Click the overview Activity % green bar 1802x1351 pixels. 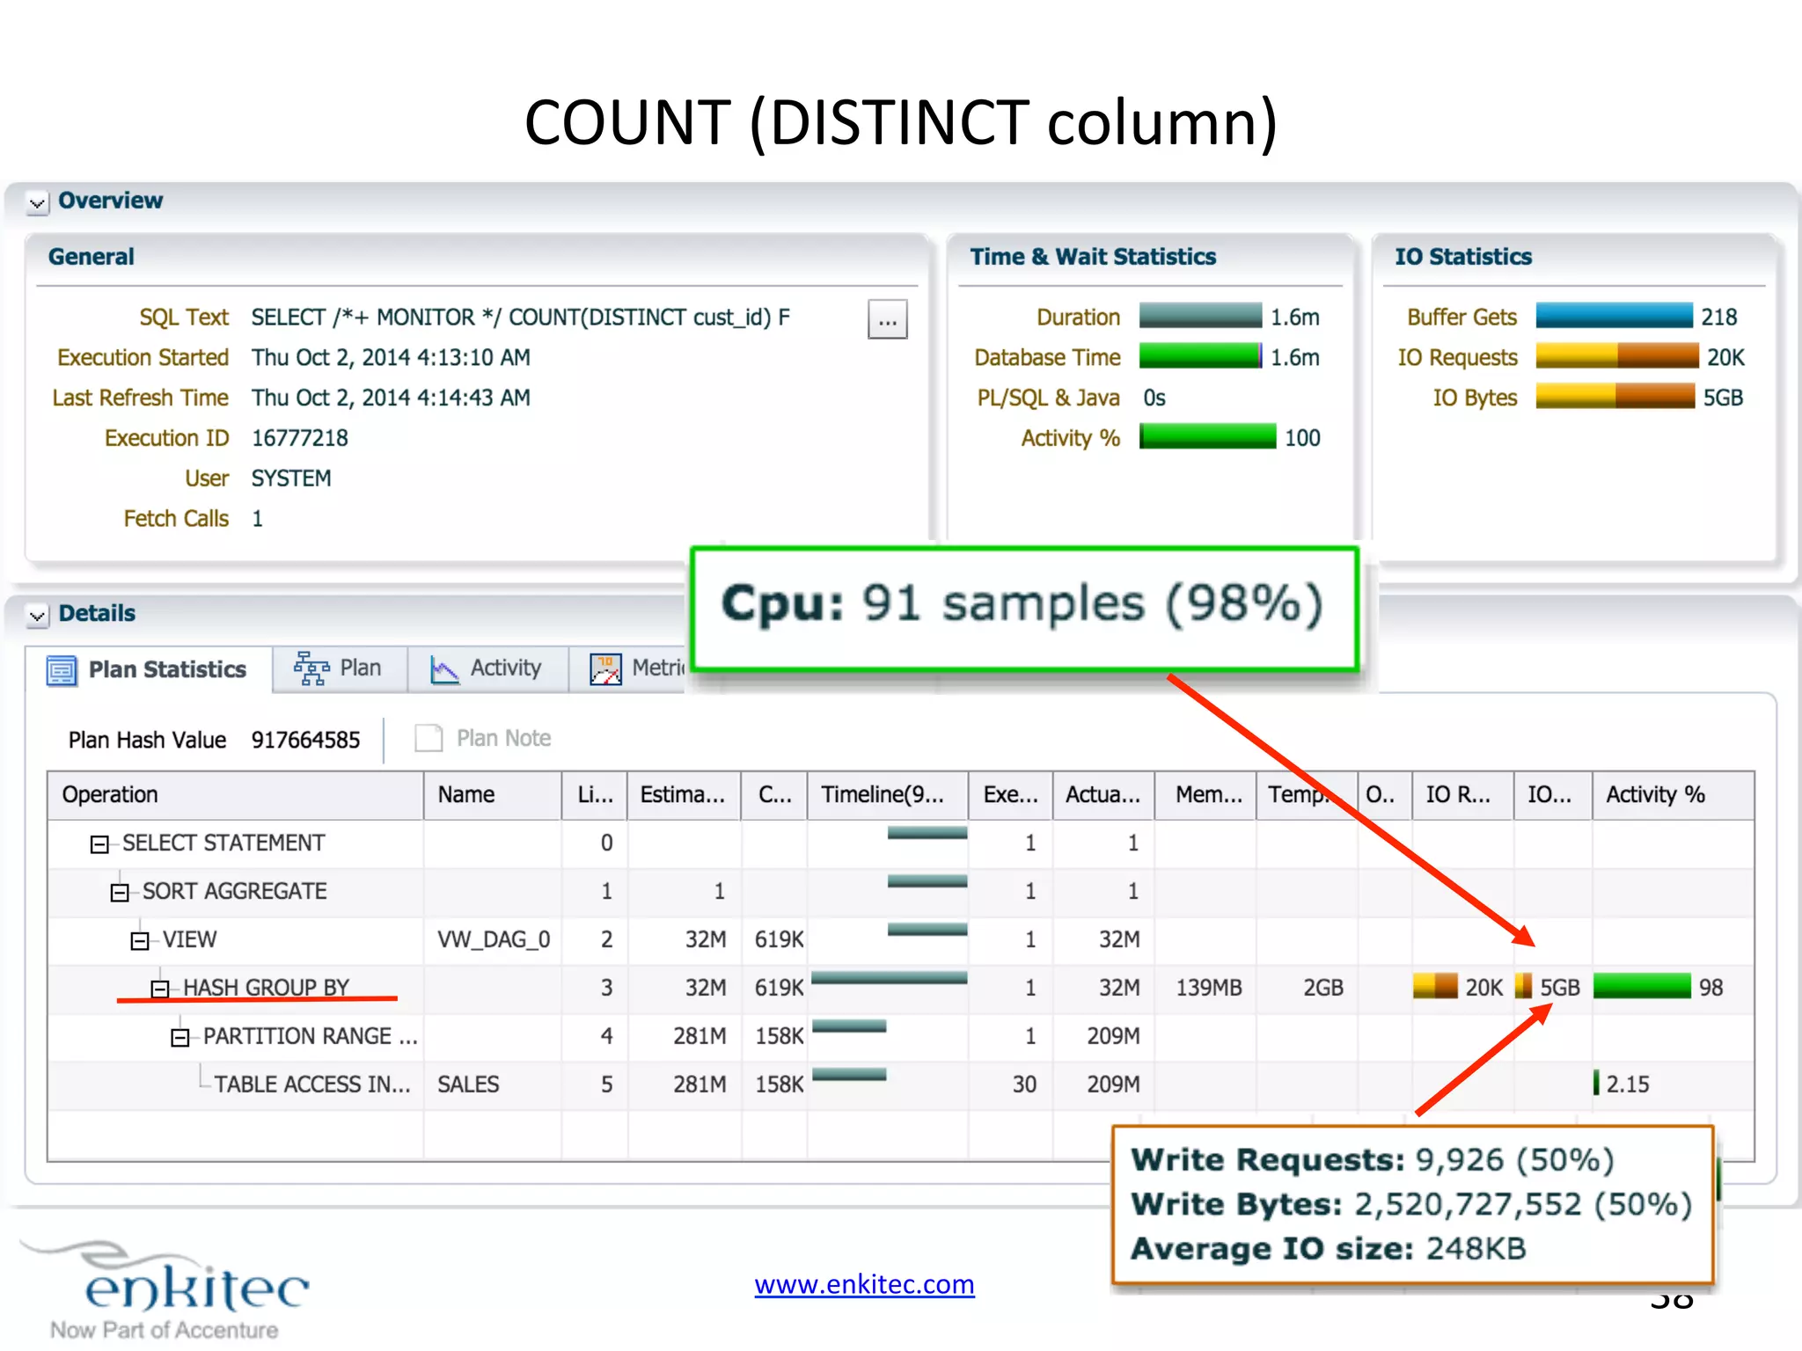point(1207,437)
